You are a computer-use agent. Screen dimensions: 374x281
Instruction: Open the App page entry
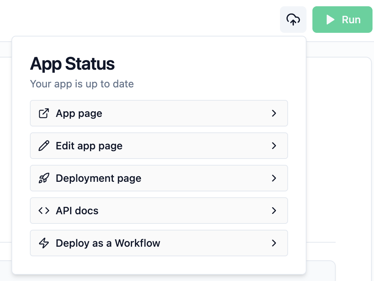click(x=159, y=113)
